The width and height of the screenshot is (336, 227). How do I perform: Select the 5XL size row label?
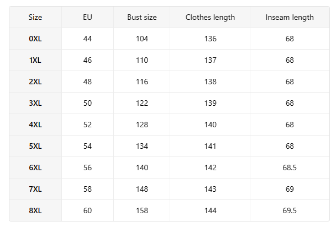point(35,146)
